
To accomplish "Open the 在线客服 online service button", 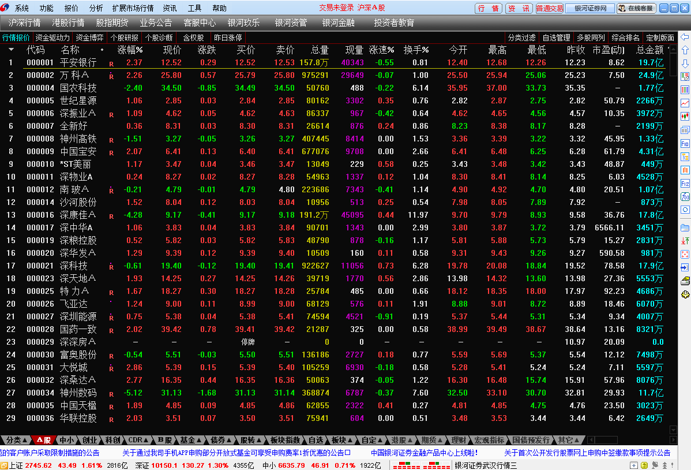I will click(x=636, y=9).
